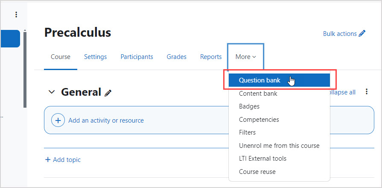The height and width of the screenshot is (188, 382).
Task: Collapse the General section chevron
Action: coord(52,92)
